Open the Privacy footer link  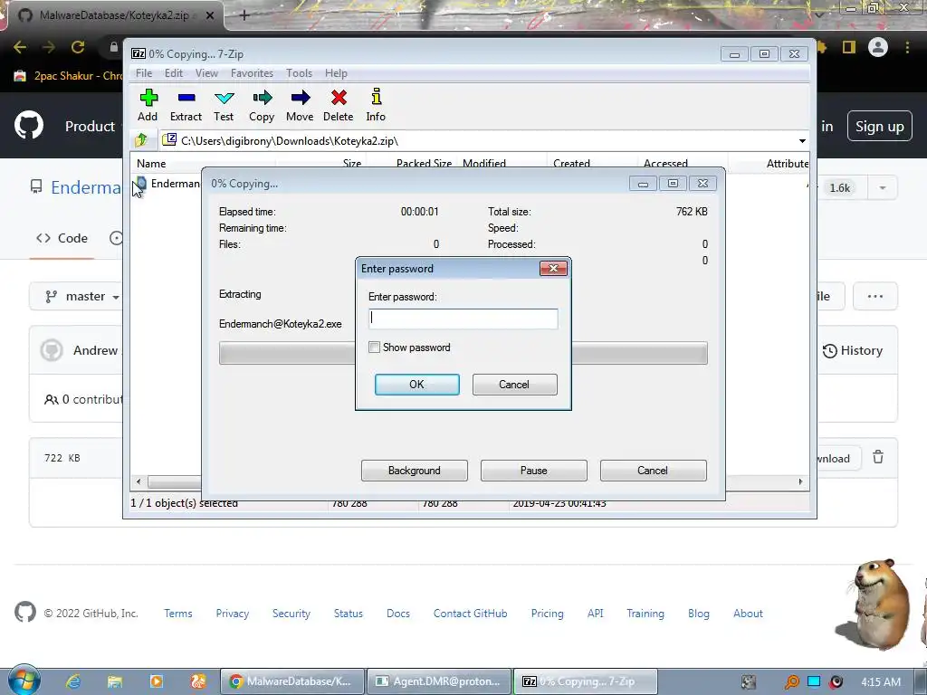[233, 614]
